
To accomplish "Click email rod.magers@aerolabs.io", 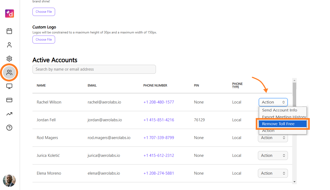I will click(109, 138).
